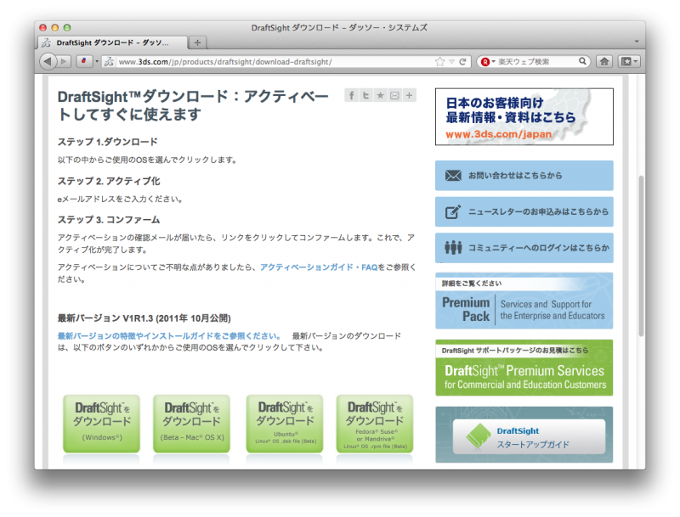Click the DraftSight™ダウンロード page title heading
Image resolution: width=680 pixels, height=517 pixels.
[194, 105]
